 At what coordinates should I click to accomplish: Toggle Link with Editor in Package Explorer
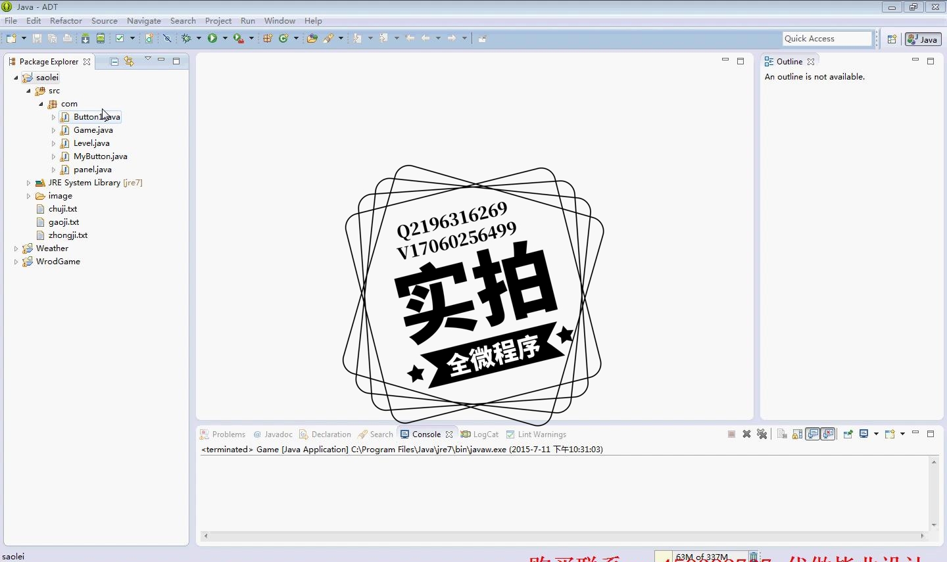point(129,61)
